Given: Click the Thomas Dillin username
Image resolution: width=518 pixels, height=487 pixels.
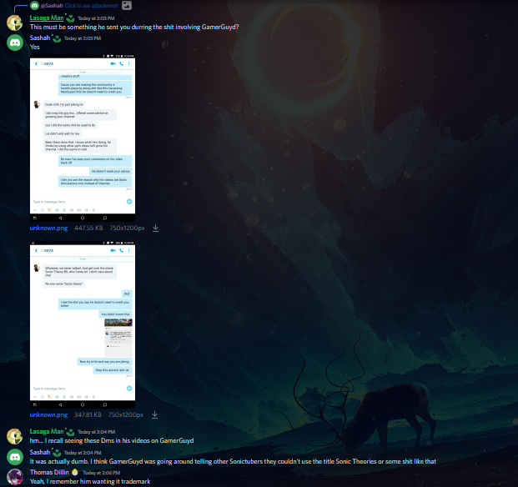Looking at the screenshot, I should coord(49,472).
